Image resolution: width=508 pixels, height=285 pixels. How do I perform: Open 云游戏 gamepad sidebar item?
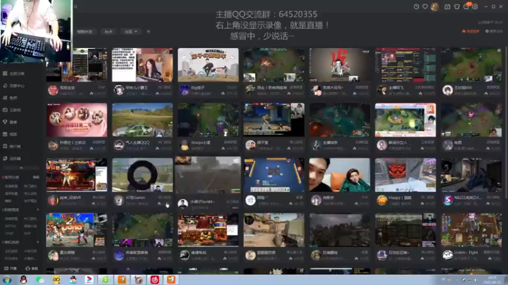pyautogui.click(x=12, y=110)
